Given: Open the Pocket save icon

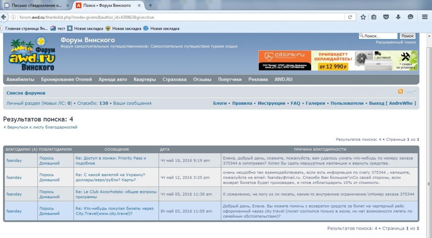Looking at the screenshot, I should [386, 17].
